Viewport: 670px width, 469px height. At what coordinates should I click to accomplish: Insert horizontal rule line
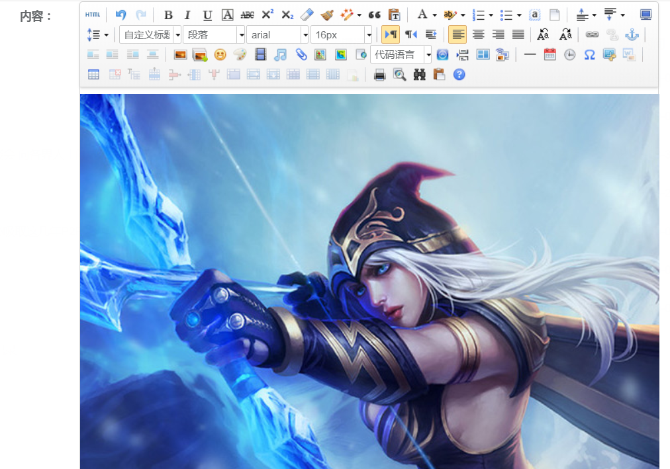click(530, 55)
